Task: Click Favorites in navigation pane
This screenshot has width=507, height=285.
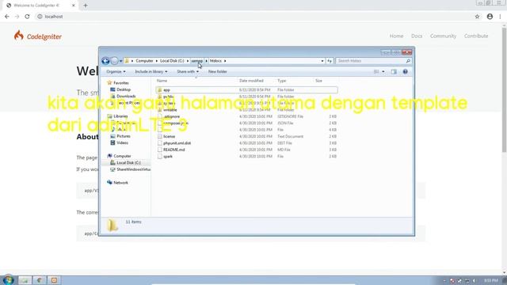Action: (120, 83)
